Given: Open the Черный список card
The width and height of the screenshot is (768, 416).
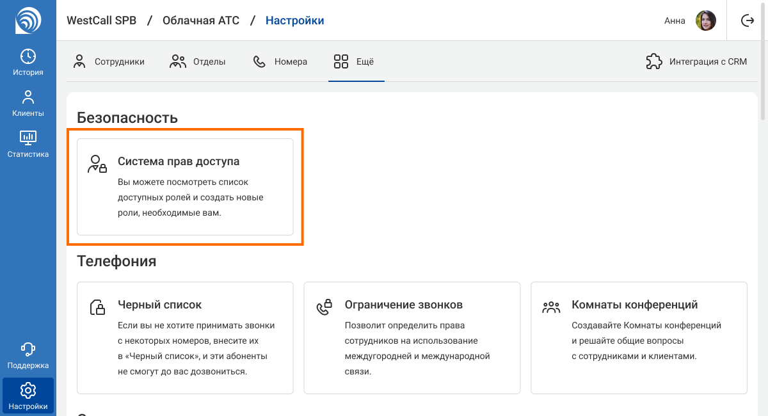Looking at the screenshot, I should tap(185, 337).
